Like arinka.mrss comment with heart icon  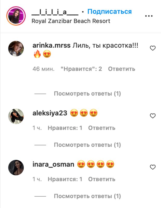(153, 48)
